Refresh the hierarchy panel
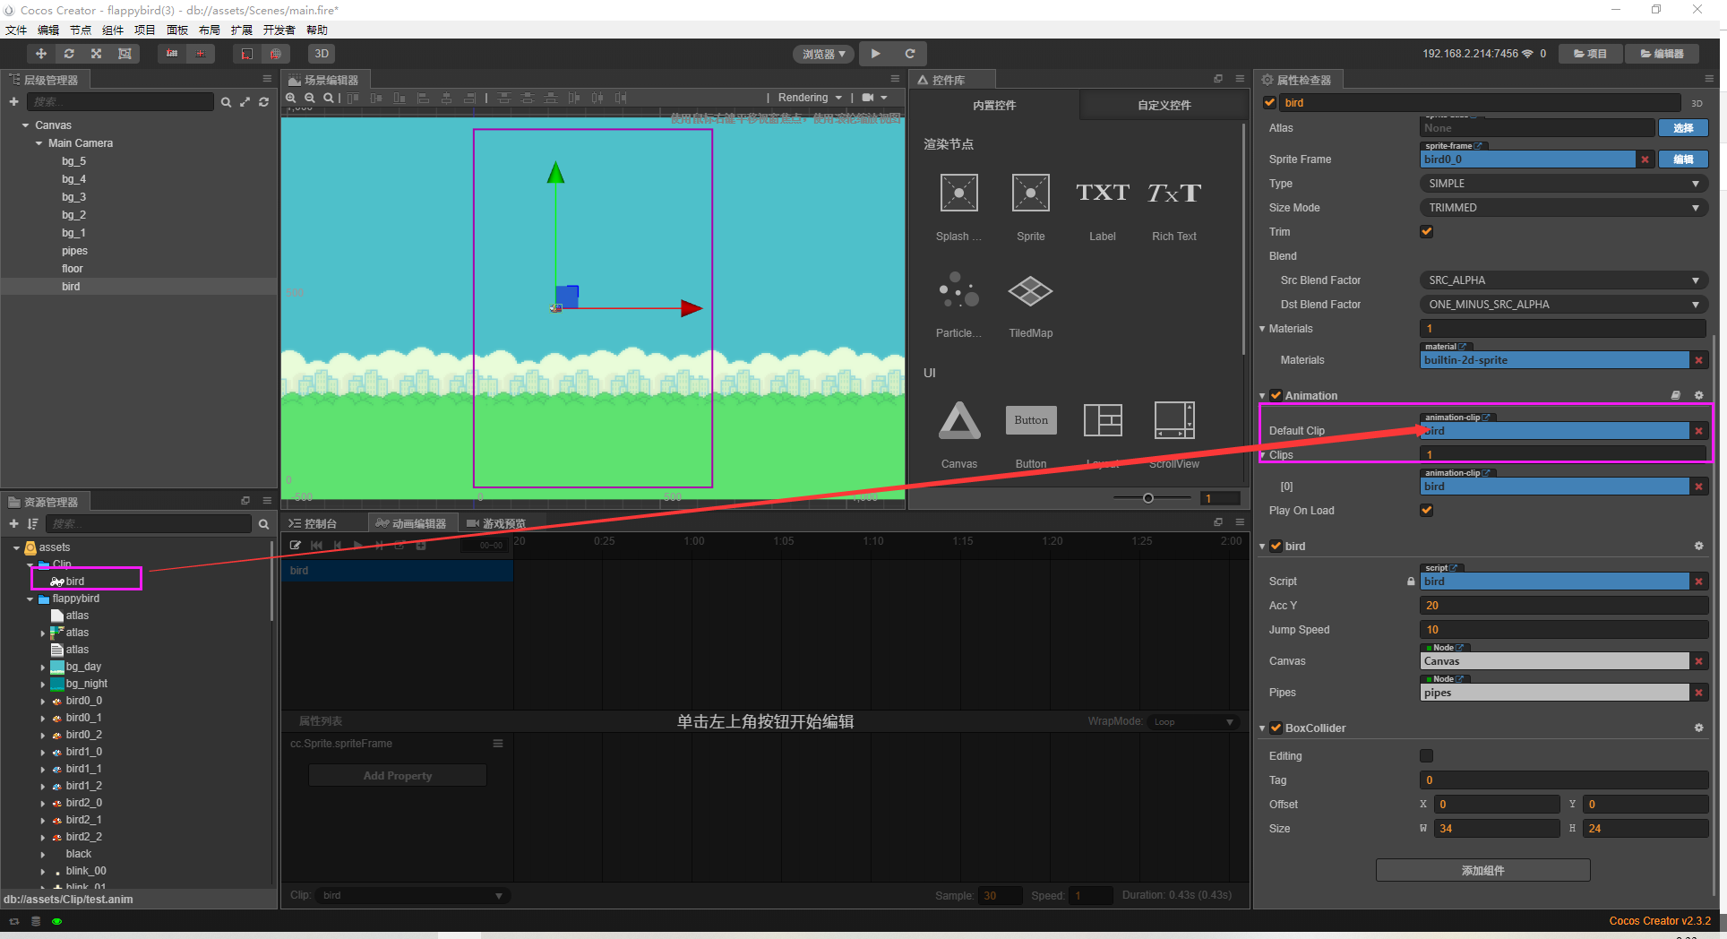Image resolution: width=1727 pixels, height=939 pixels. (x=263, y=102)
